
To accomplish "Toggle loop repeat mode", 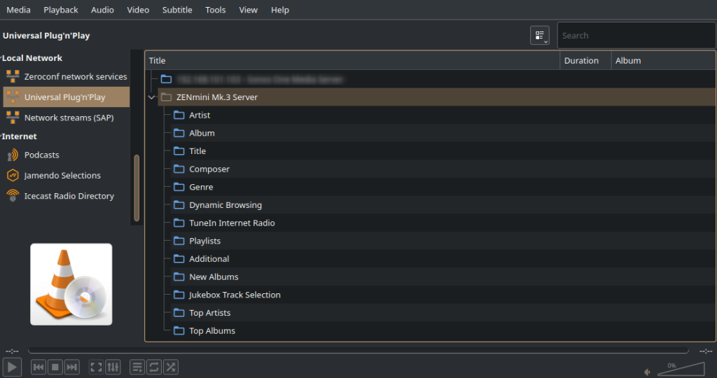I will (x=154, y=367).
